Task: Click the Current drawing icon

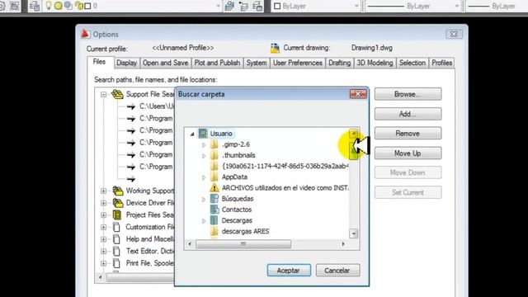Action: pos(275,48)
